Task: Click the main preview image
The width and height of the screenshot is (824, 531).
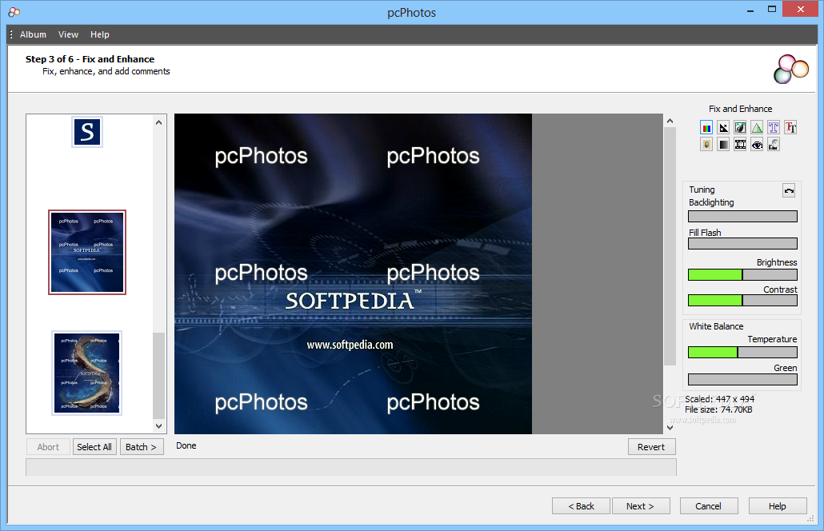Action: pyautogui.click(x=353, y=273)
